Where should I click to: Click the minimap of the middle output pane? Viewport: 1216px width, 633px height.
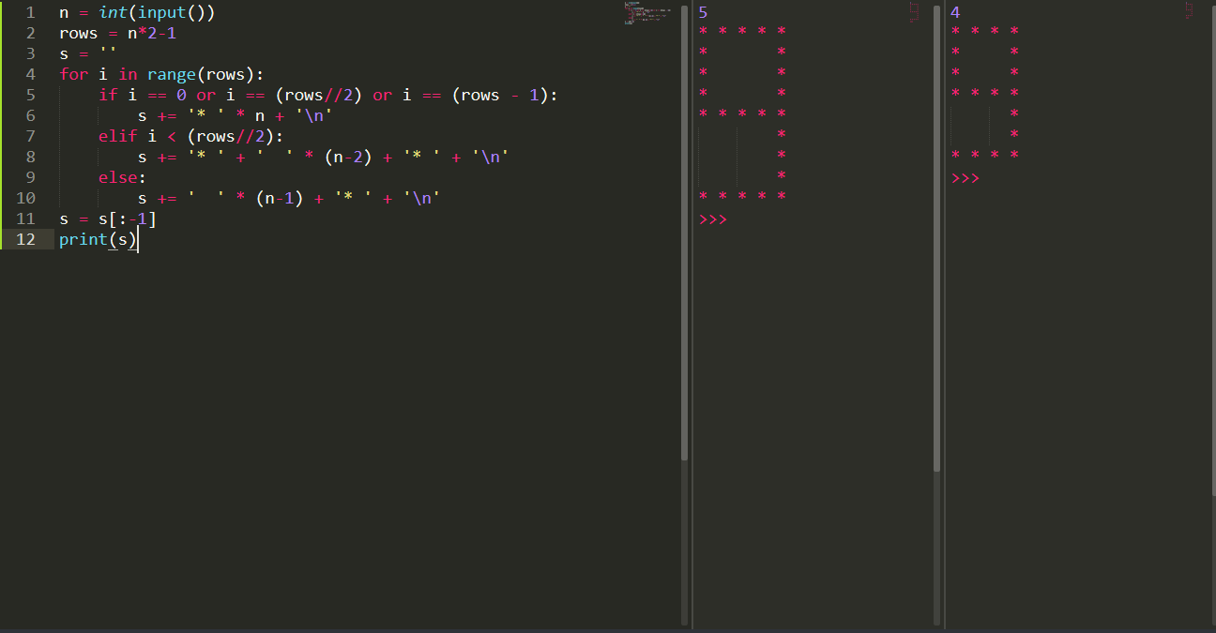[x=914, y=11]
